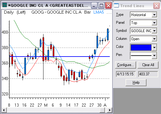The height and width of the screenshot is (114, 161).
Task: Click the chart window title bar icon
Action: click(5, 5)
